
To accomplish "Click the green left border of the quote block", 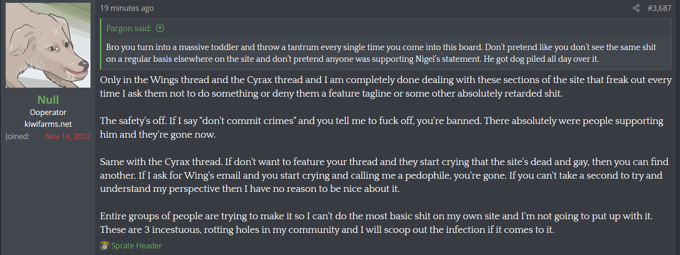I will (x=101, y=44).
